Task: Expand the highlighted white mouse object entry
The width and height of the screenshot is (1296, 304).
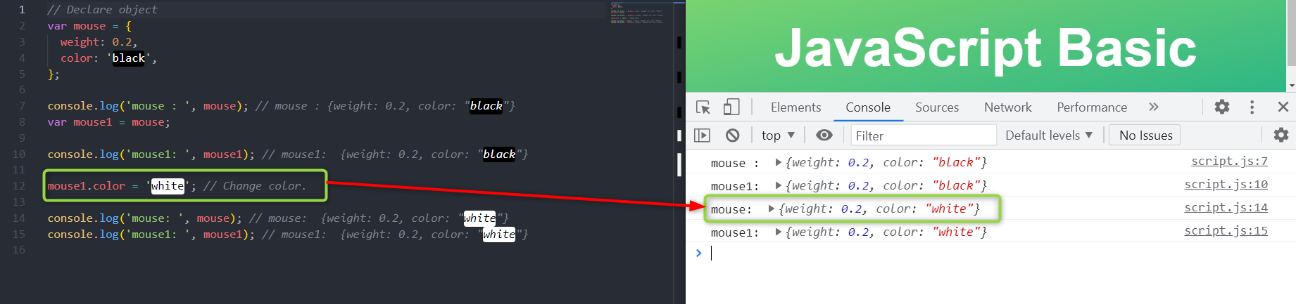Action: 772,209
